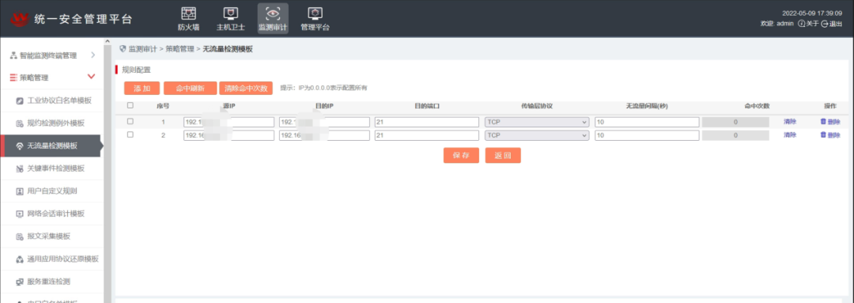Click the 传输层协议 column header
The image size is (854, 303).
coord(536,106)
